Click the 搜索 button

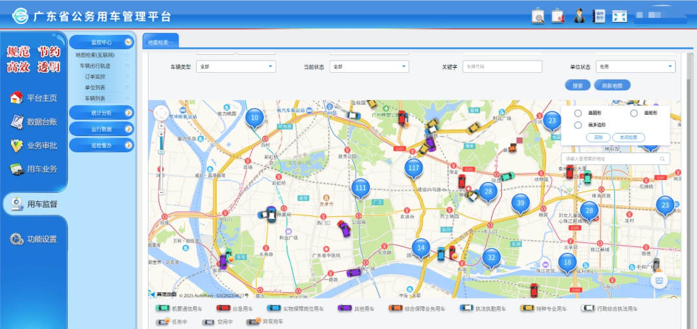[578, 85]
